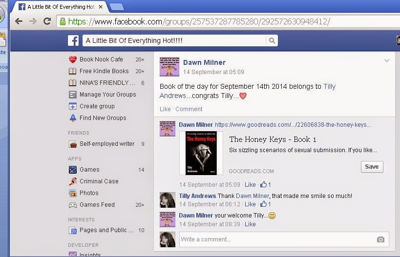
Task: Click the Book Nook Cafe heart icon
Action: pyautogui.click(x=73, y=59)
